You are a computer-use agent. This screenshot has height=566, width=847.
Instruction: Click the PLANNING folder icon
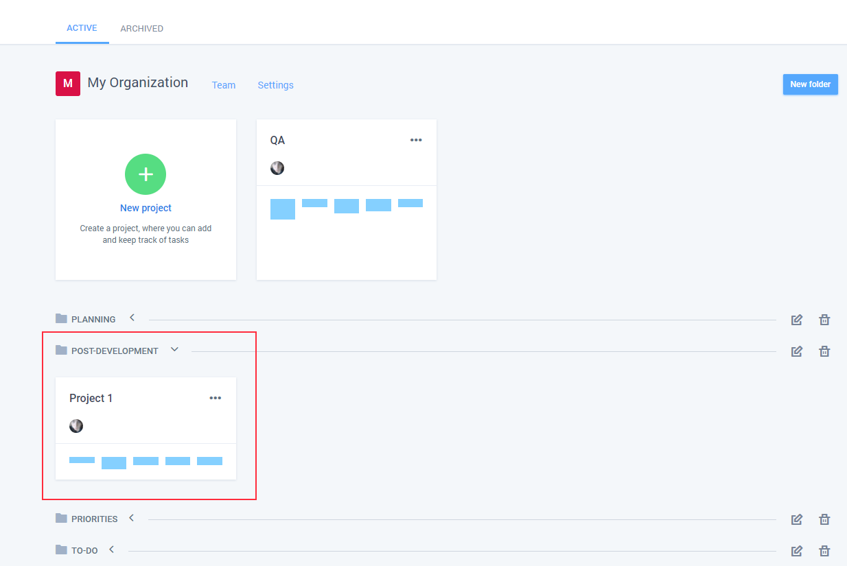62,318
